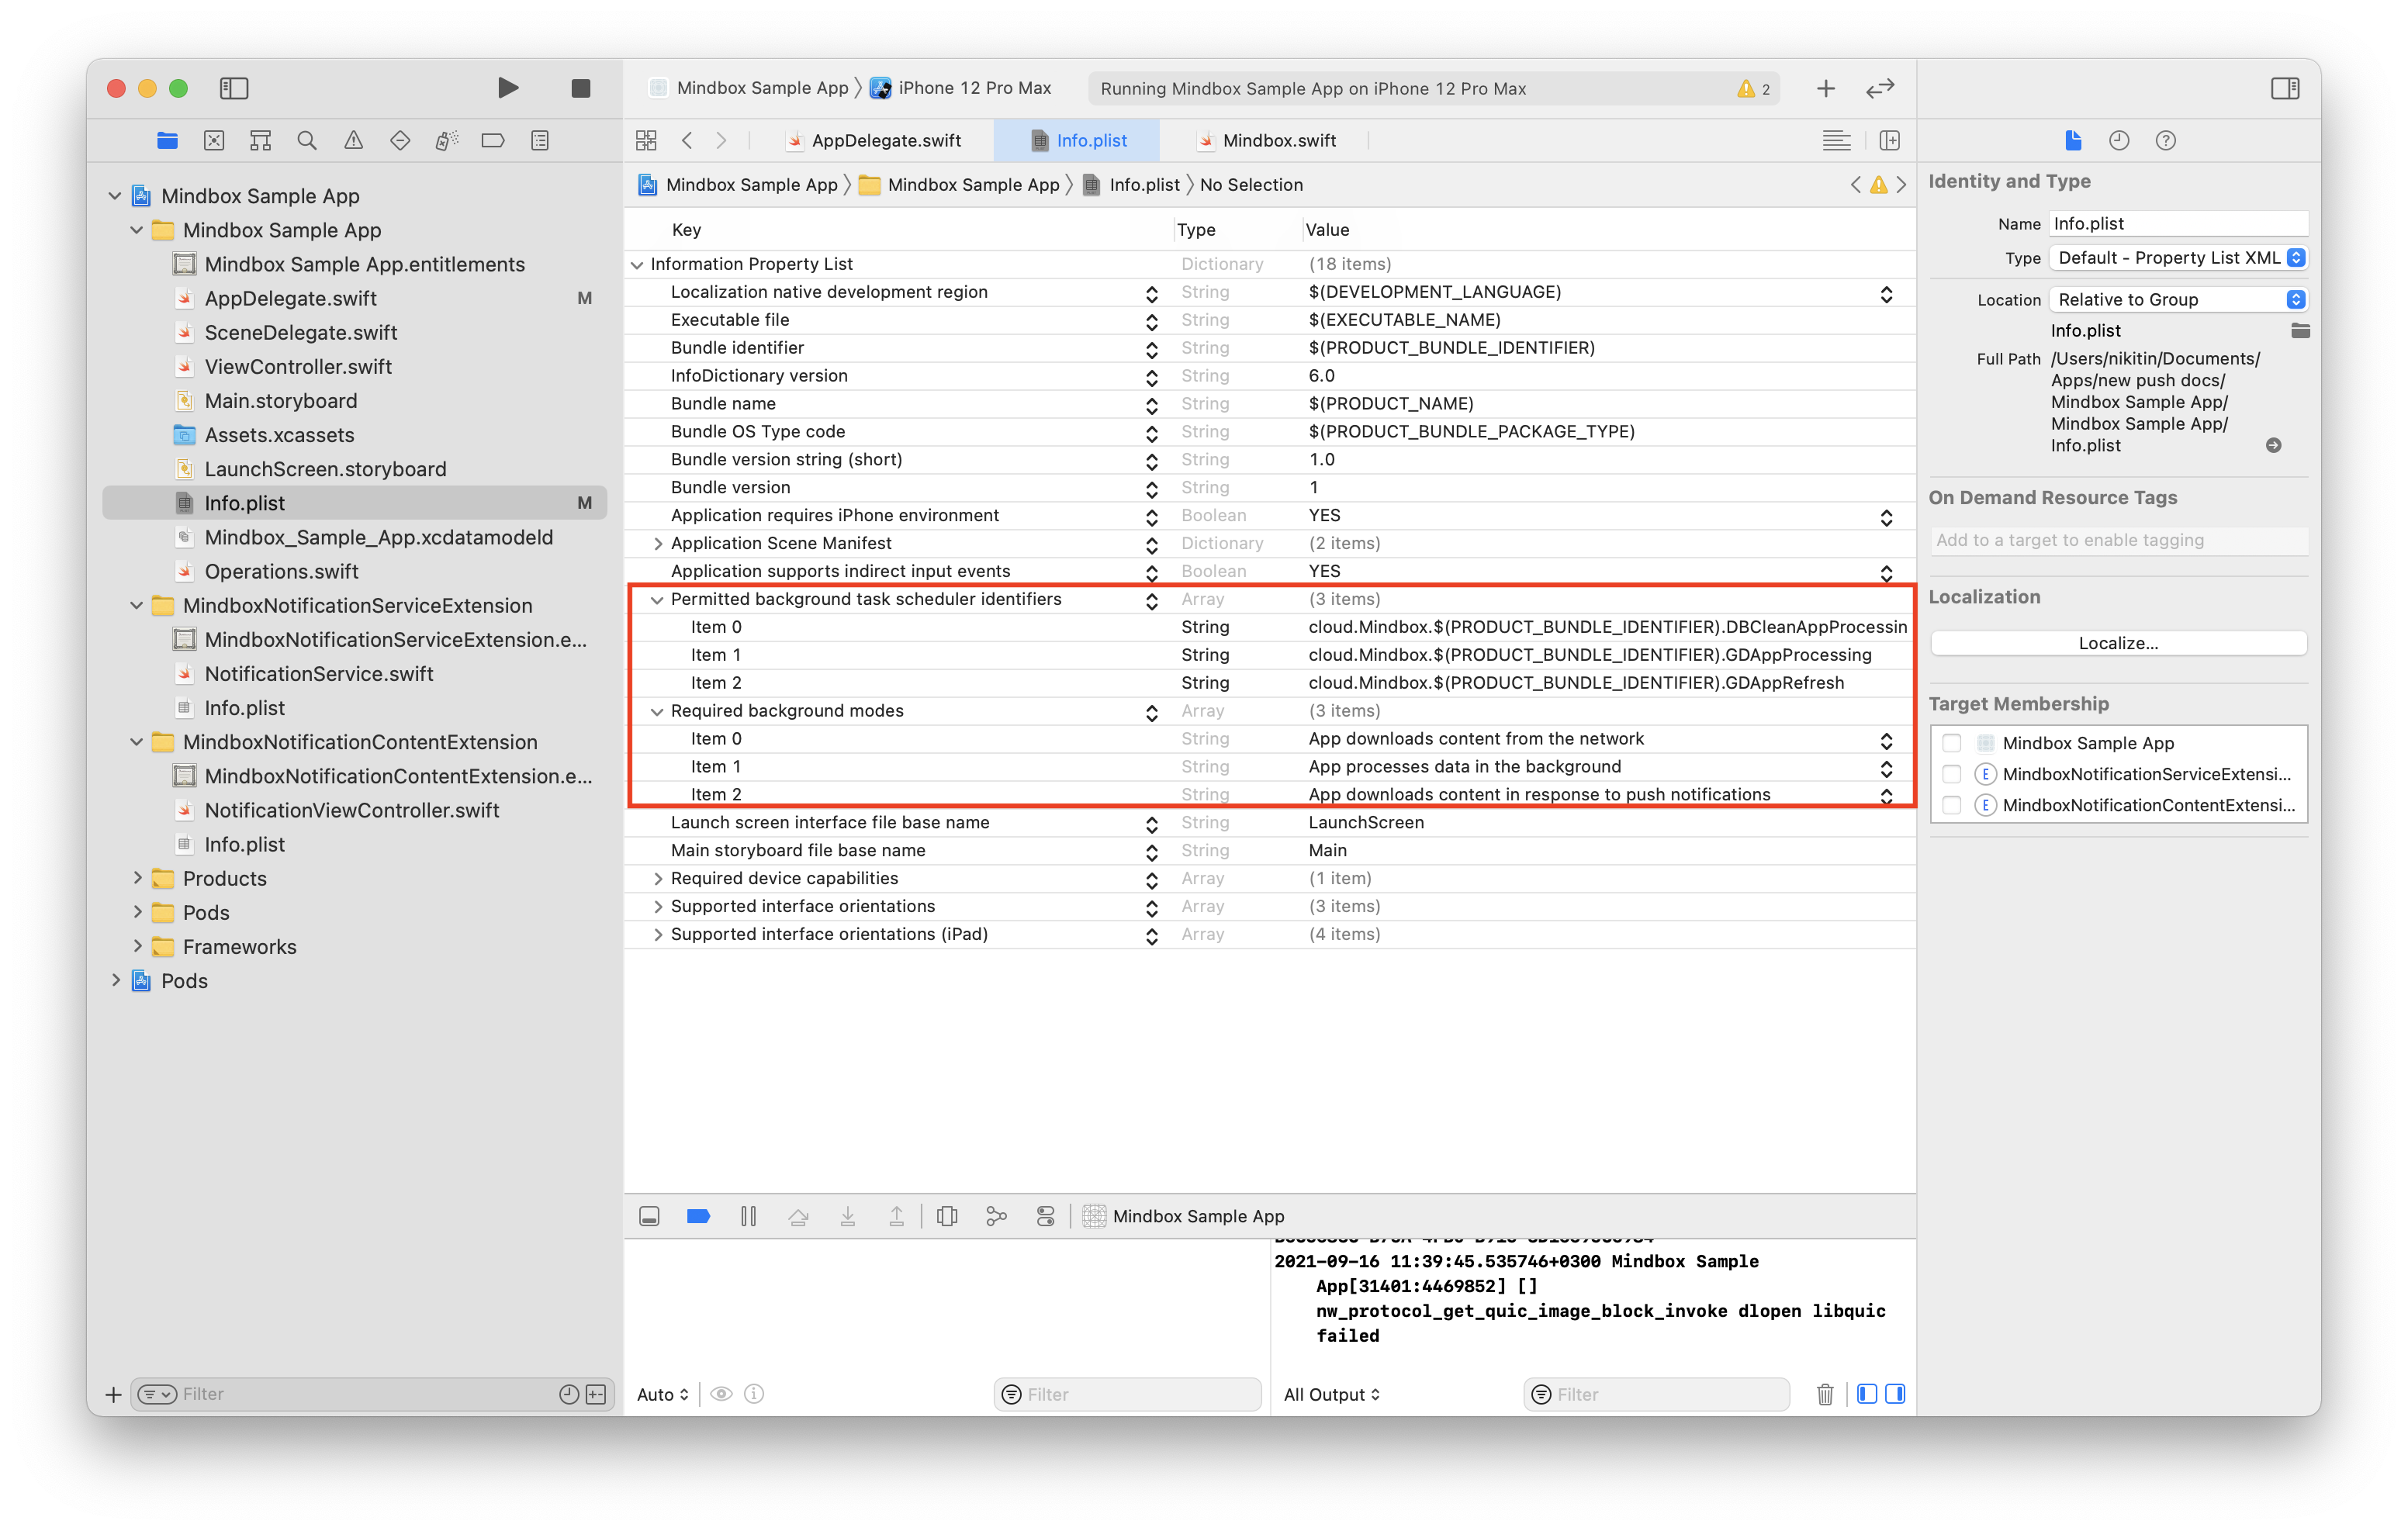Switch to the AppDelegate.swift tab
The image size is (2408, 1531).
[874, 141]
